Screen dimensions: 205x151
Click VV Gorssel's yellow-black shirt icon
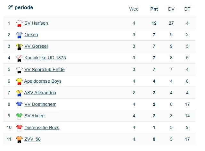coord(19,46)
